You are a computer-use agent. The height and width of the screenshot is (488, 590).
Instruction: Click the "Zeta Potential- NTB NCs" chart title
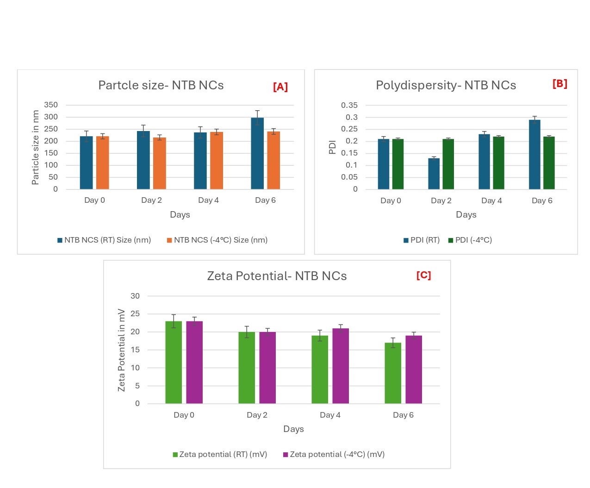[x=277, y=276]
